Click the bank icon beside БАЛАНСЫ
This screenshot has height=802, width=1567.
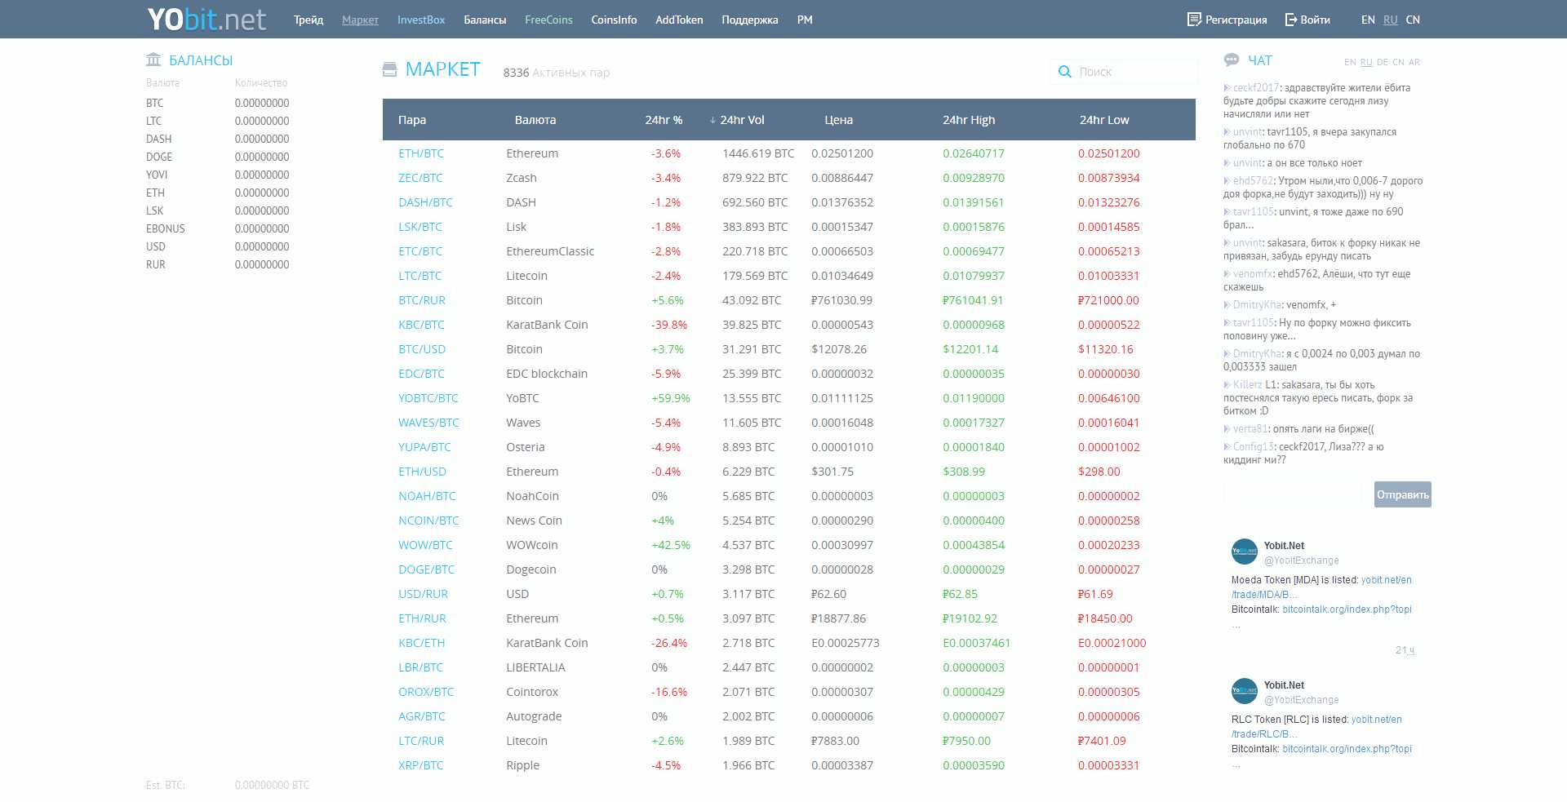pyautogui.click(x=153, y=60)
